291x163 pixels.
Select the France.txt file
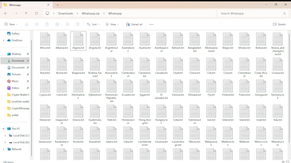[244, 88]
